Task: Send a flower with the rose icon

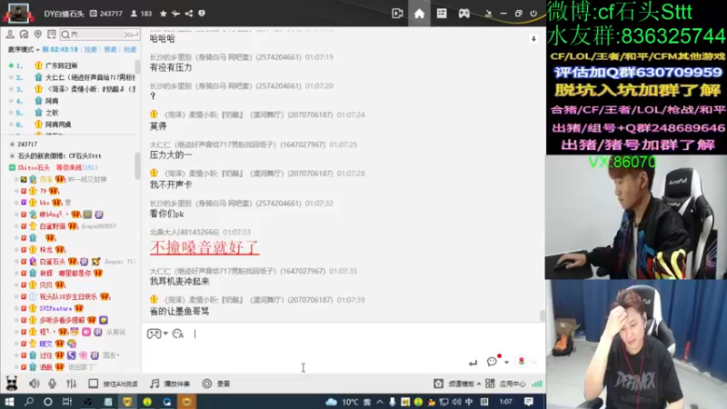Action: [x=521, y=361]
